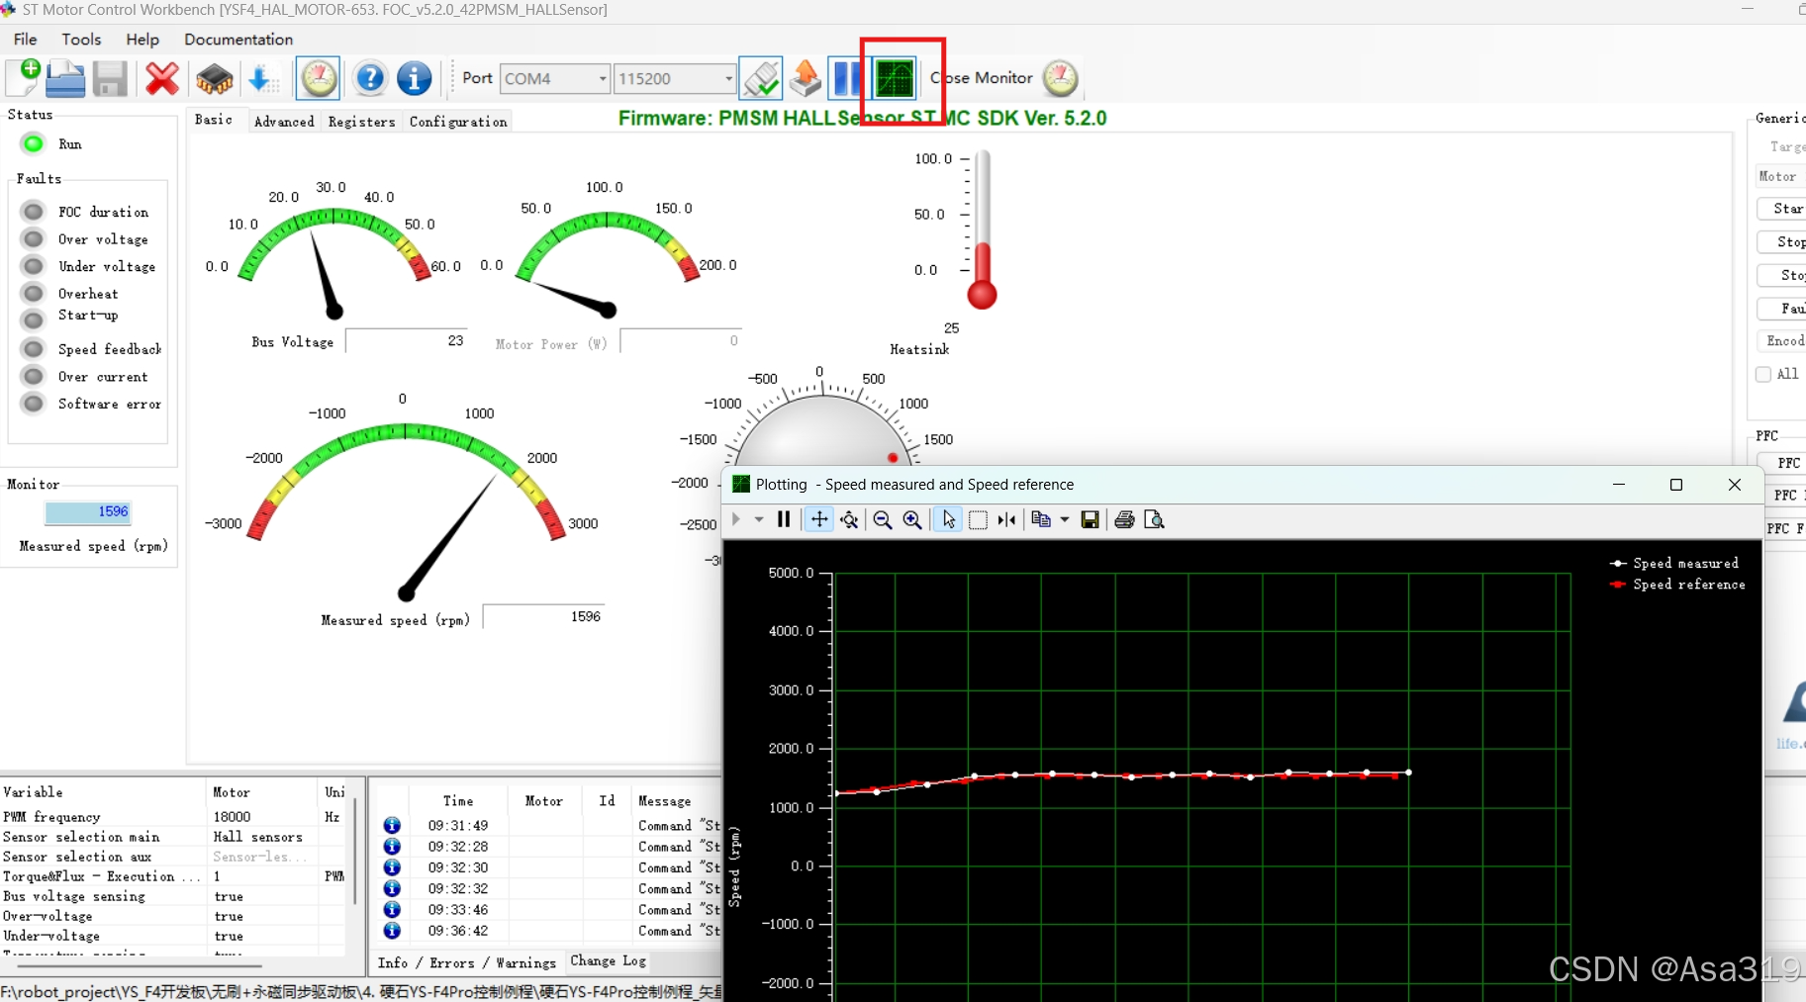1806x1002 pixels.
Task: Open the 115200 baud rate dropdown
Action: pos(728,79)
